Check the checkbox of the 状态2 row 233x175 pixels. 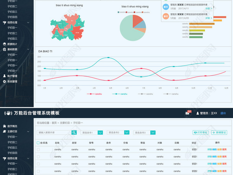38,171
